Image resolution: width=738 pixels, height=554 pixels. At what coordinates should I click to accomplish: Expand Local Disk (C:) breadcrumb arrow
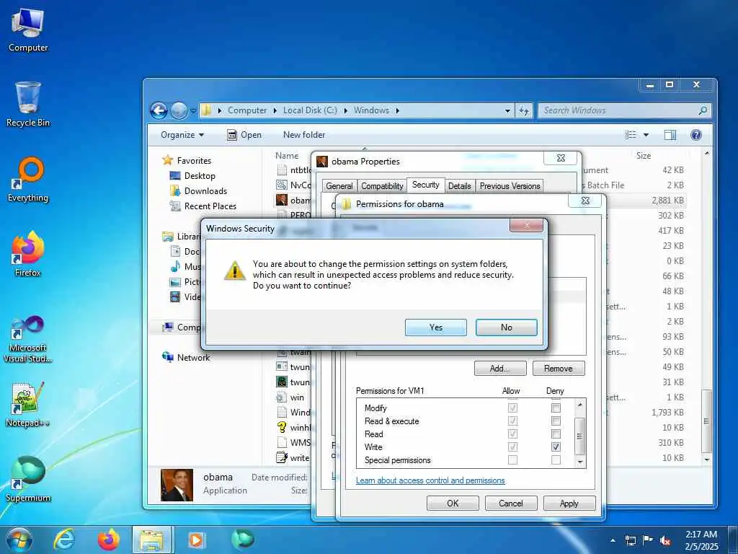[x=345, y=110]
